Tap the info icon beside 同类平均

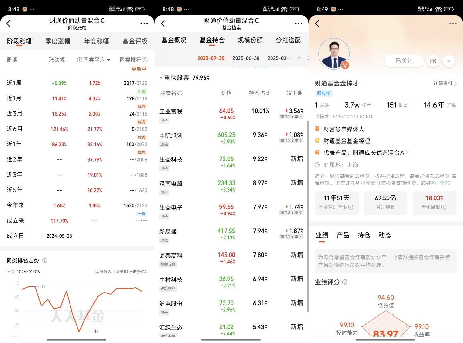coord(79,60)
